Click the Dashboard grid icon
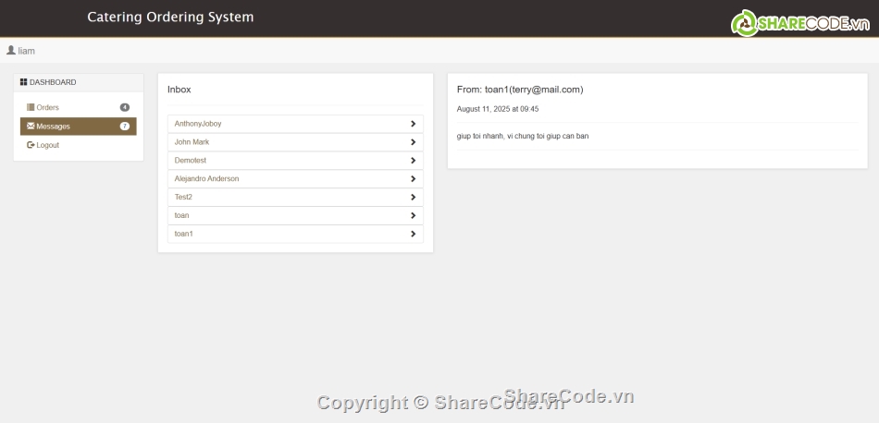The image size is (879, 423). (23, 82)
